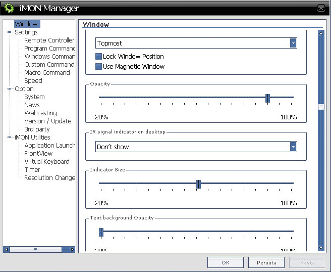Click the vertical scrollbar up arrow
The height and width of the screenshot is (272, 331).
tap(321, 33)
